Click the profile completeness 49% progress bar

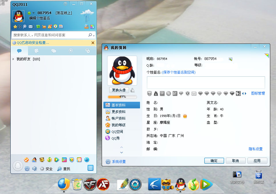coord(122,97)
